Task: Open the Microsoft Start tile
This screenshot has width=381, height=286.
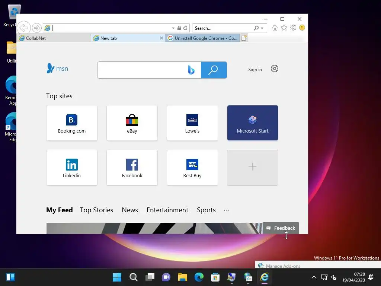Action: (253, 123)
